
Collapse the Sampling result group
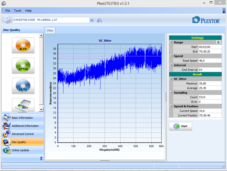coord(171,92)
